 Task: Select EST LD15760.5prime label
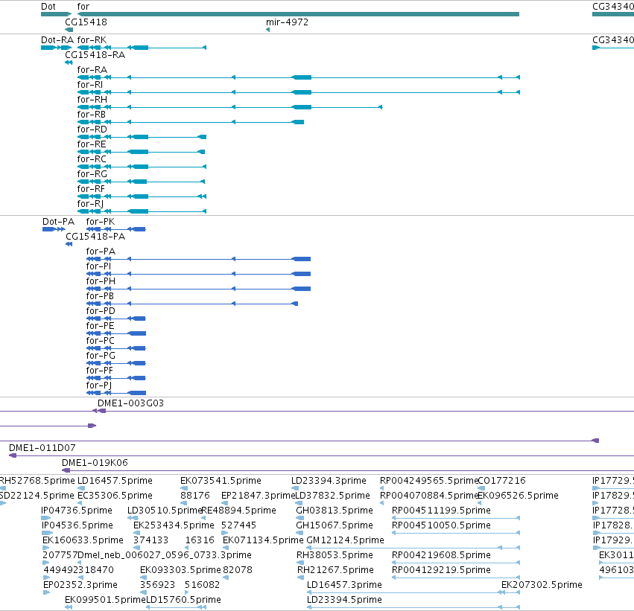(183, 600)
